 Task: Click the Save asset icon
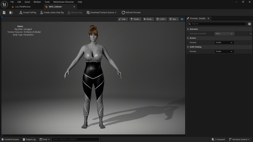(x=4, y=13)
